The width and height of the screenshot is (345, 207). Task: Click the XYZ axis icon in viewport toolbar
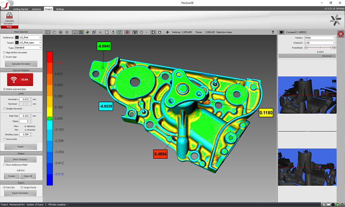click(100, 32)
